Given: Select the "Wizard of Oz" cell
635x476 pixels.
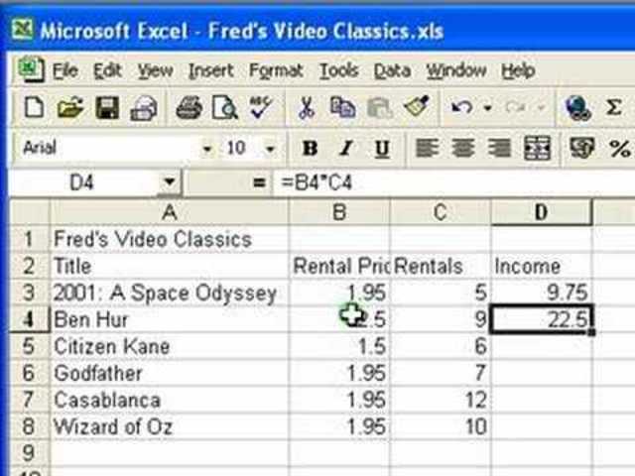Looking at the screenshot, I should click(170, 426).
